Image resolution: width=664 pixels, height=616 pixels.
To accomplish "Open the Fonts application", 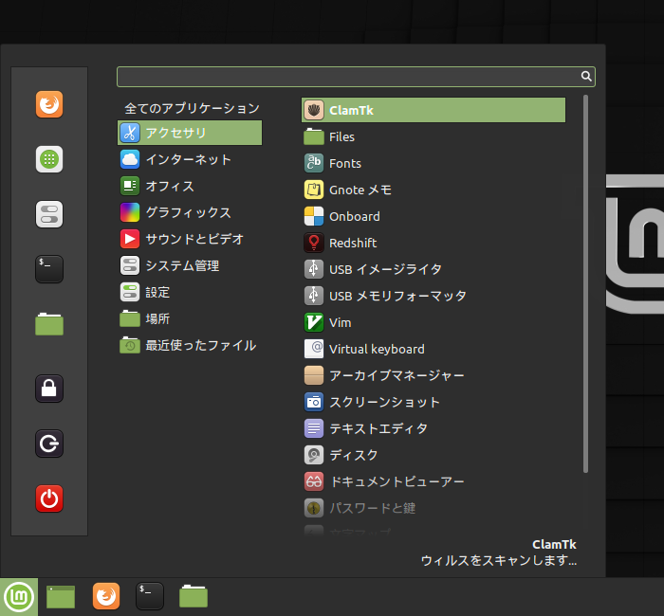I will (x=433, y=163).
